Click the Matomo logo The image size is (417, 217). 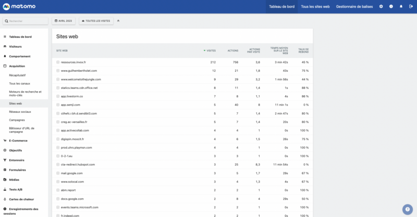pyautogui.click(x=19, y=6)
